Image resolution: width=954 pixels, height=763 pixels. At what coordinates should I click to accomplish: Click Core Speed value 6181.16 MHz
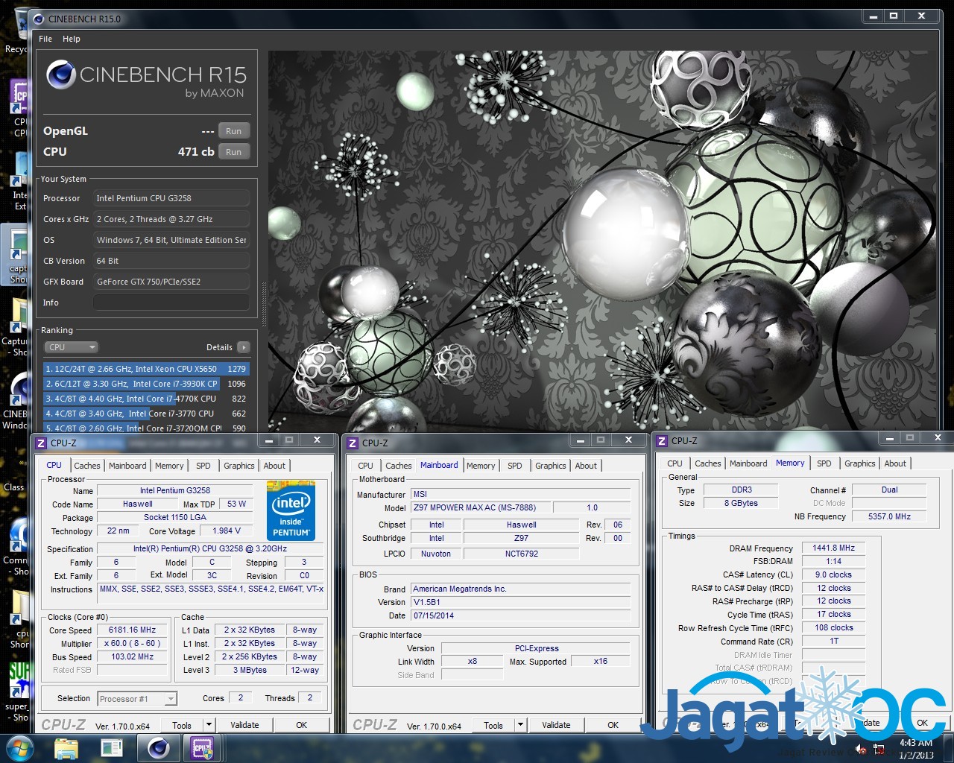tap(133, 630)
